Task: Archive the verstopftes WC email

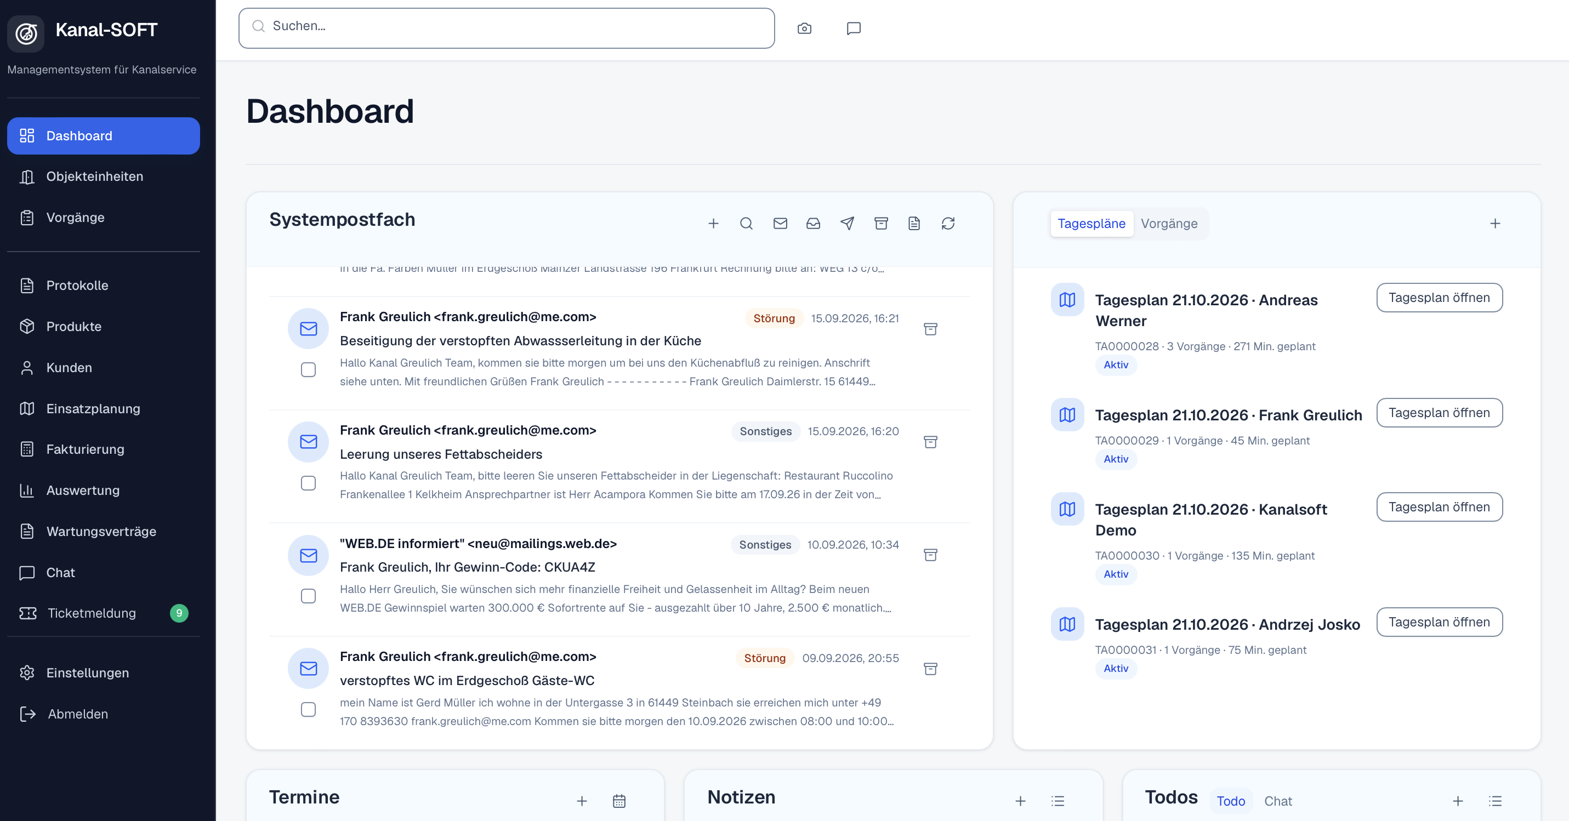Action: (x=930, y=669)
